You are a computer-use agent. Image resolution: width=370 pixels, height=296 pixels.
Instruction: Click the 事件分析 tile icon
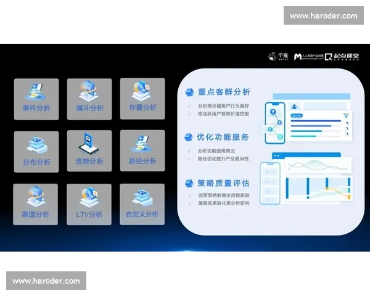36,92
